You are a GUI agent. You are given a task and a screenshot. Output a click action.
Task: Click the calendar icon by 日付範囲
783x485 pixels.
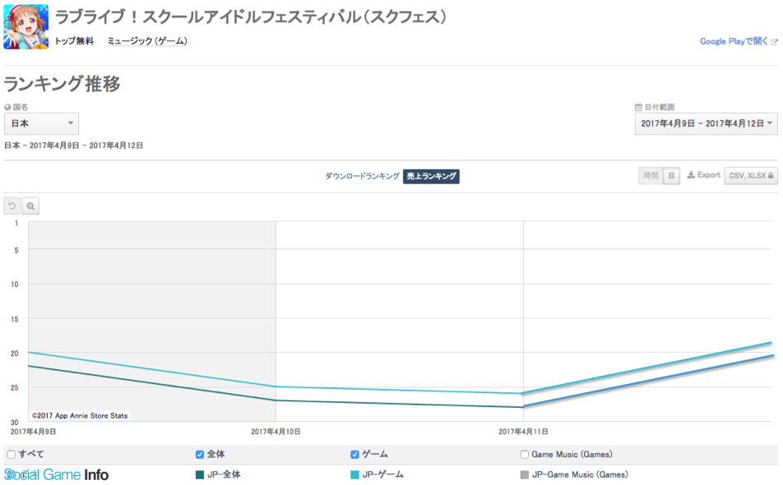point(638,107)
